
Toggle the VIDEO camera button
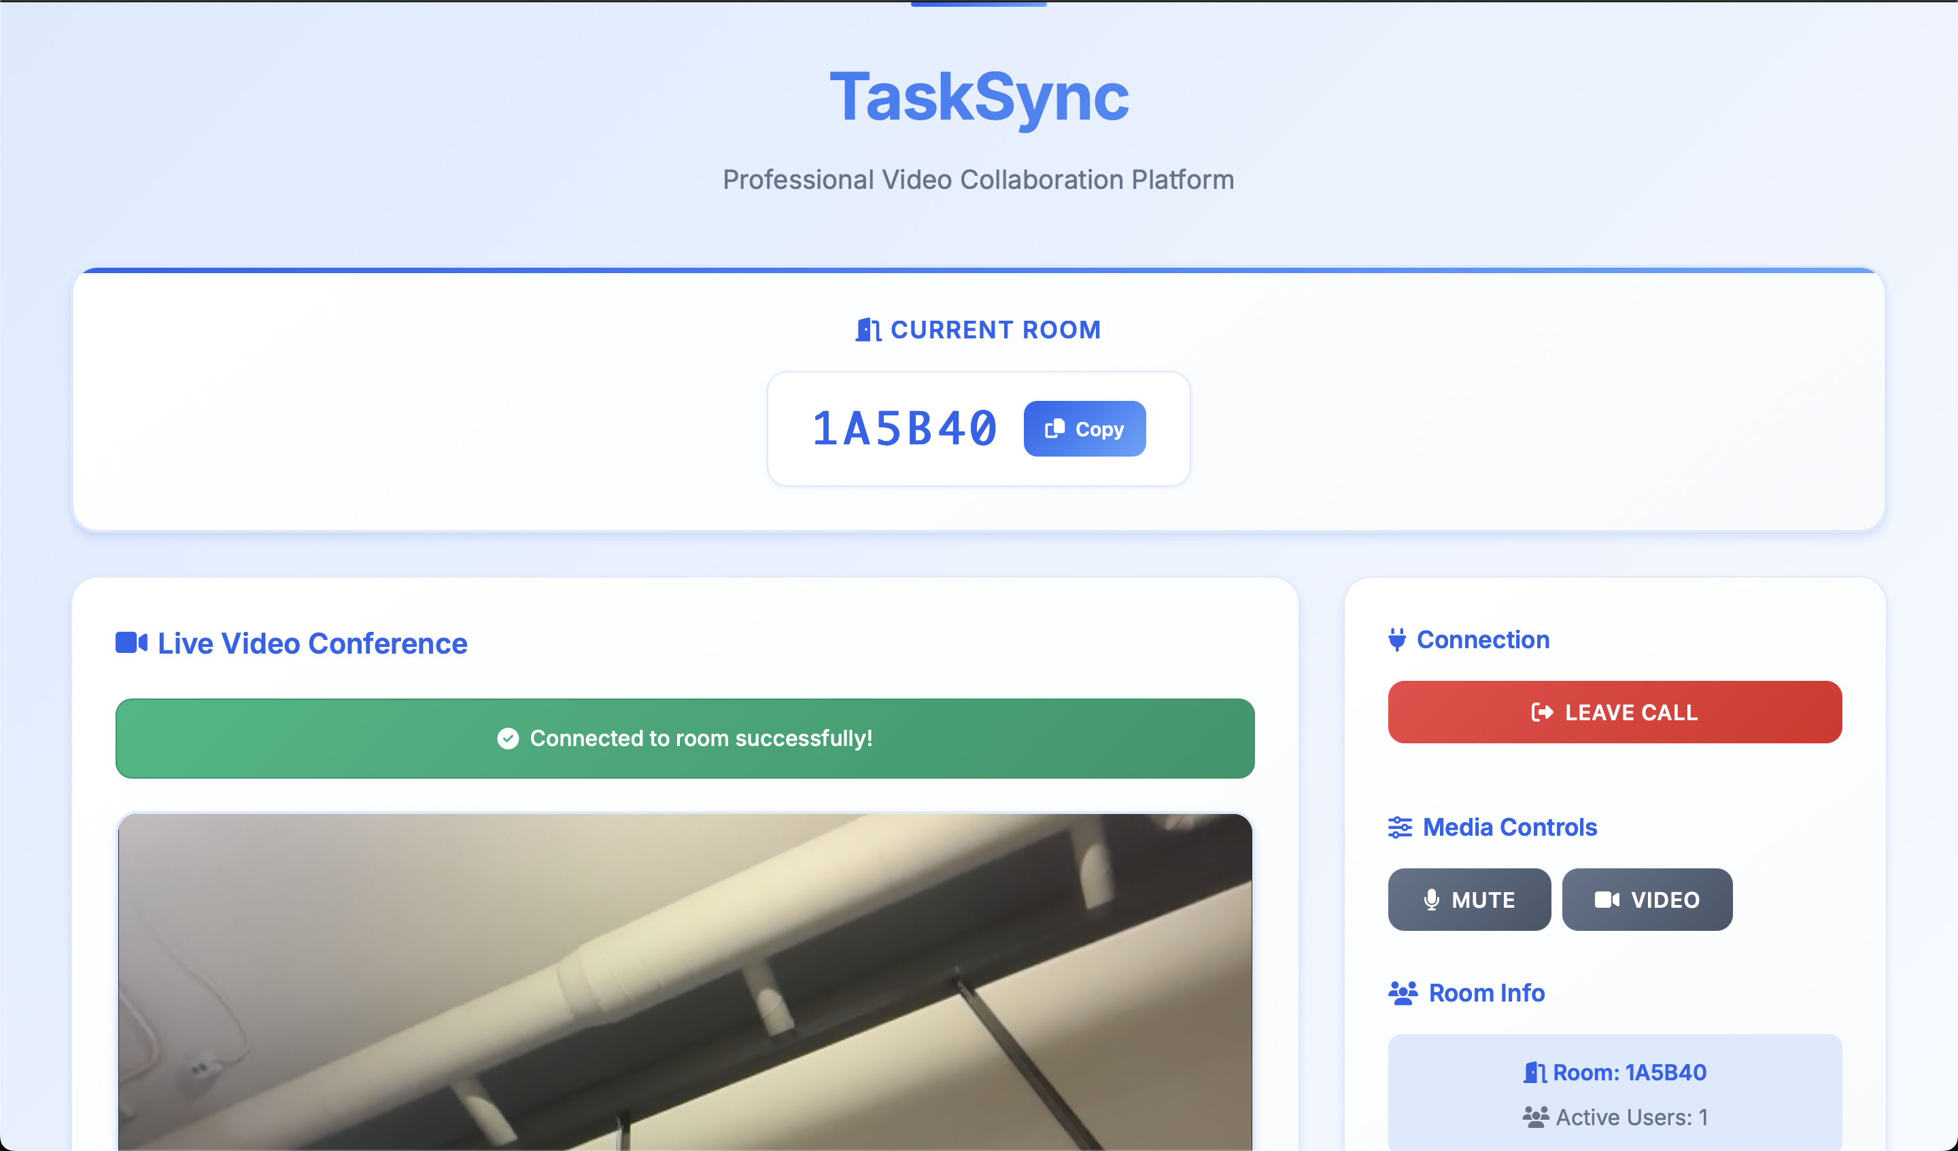[x=1647, y=900]
